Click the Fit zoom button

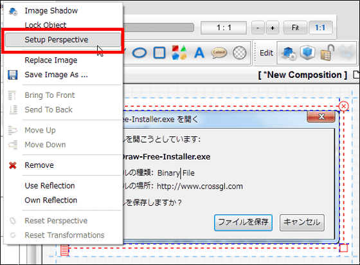coord(295,28)
